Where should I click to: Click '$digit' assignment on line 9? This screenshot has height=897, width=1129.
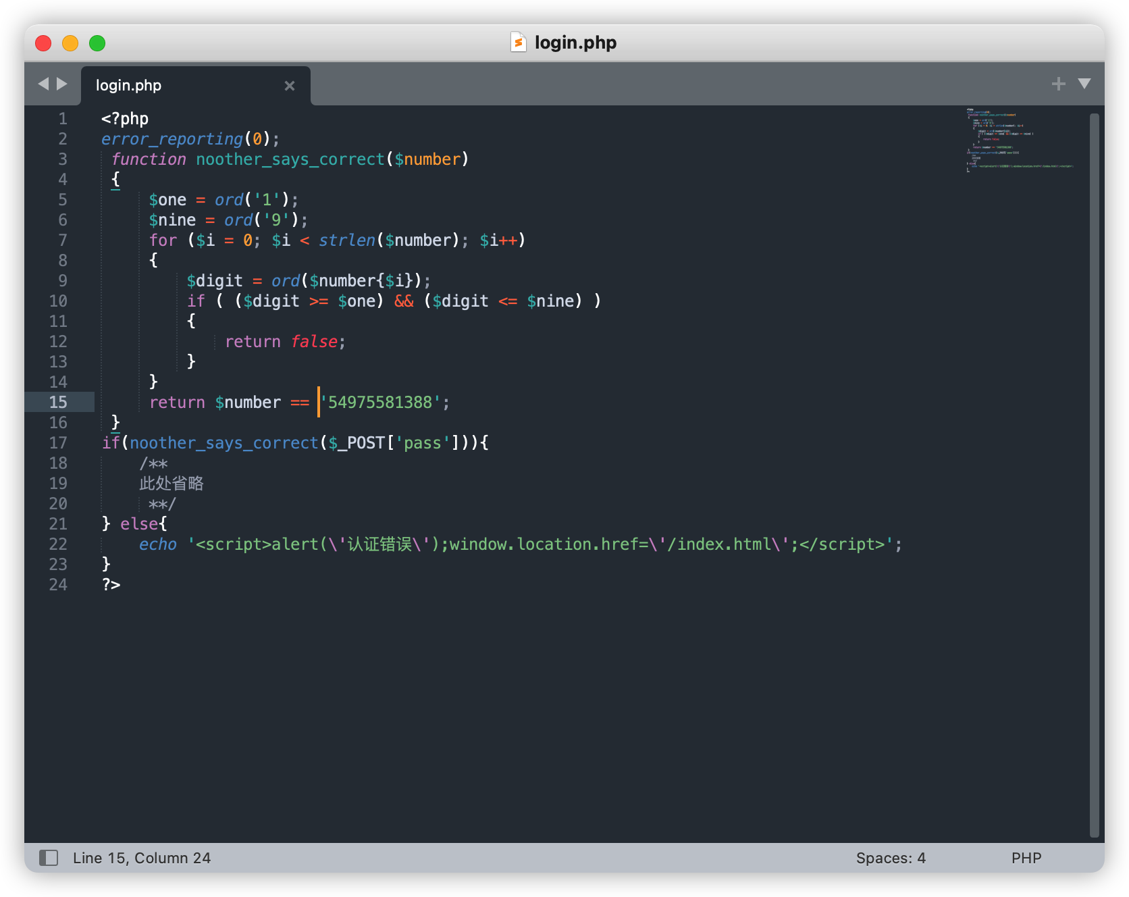215,281
